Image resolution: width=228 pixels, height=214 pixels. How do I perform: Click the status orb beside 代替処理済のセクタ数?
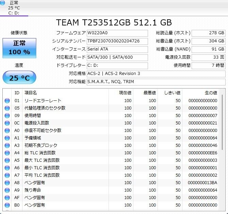click(7, 108)
